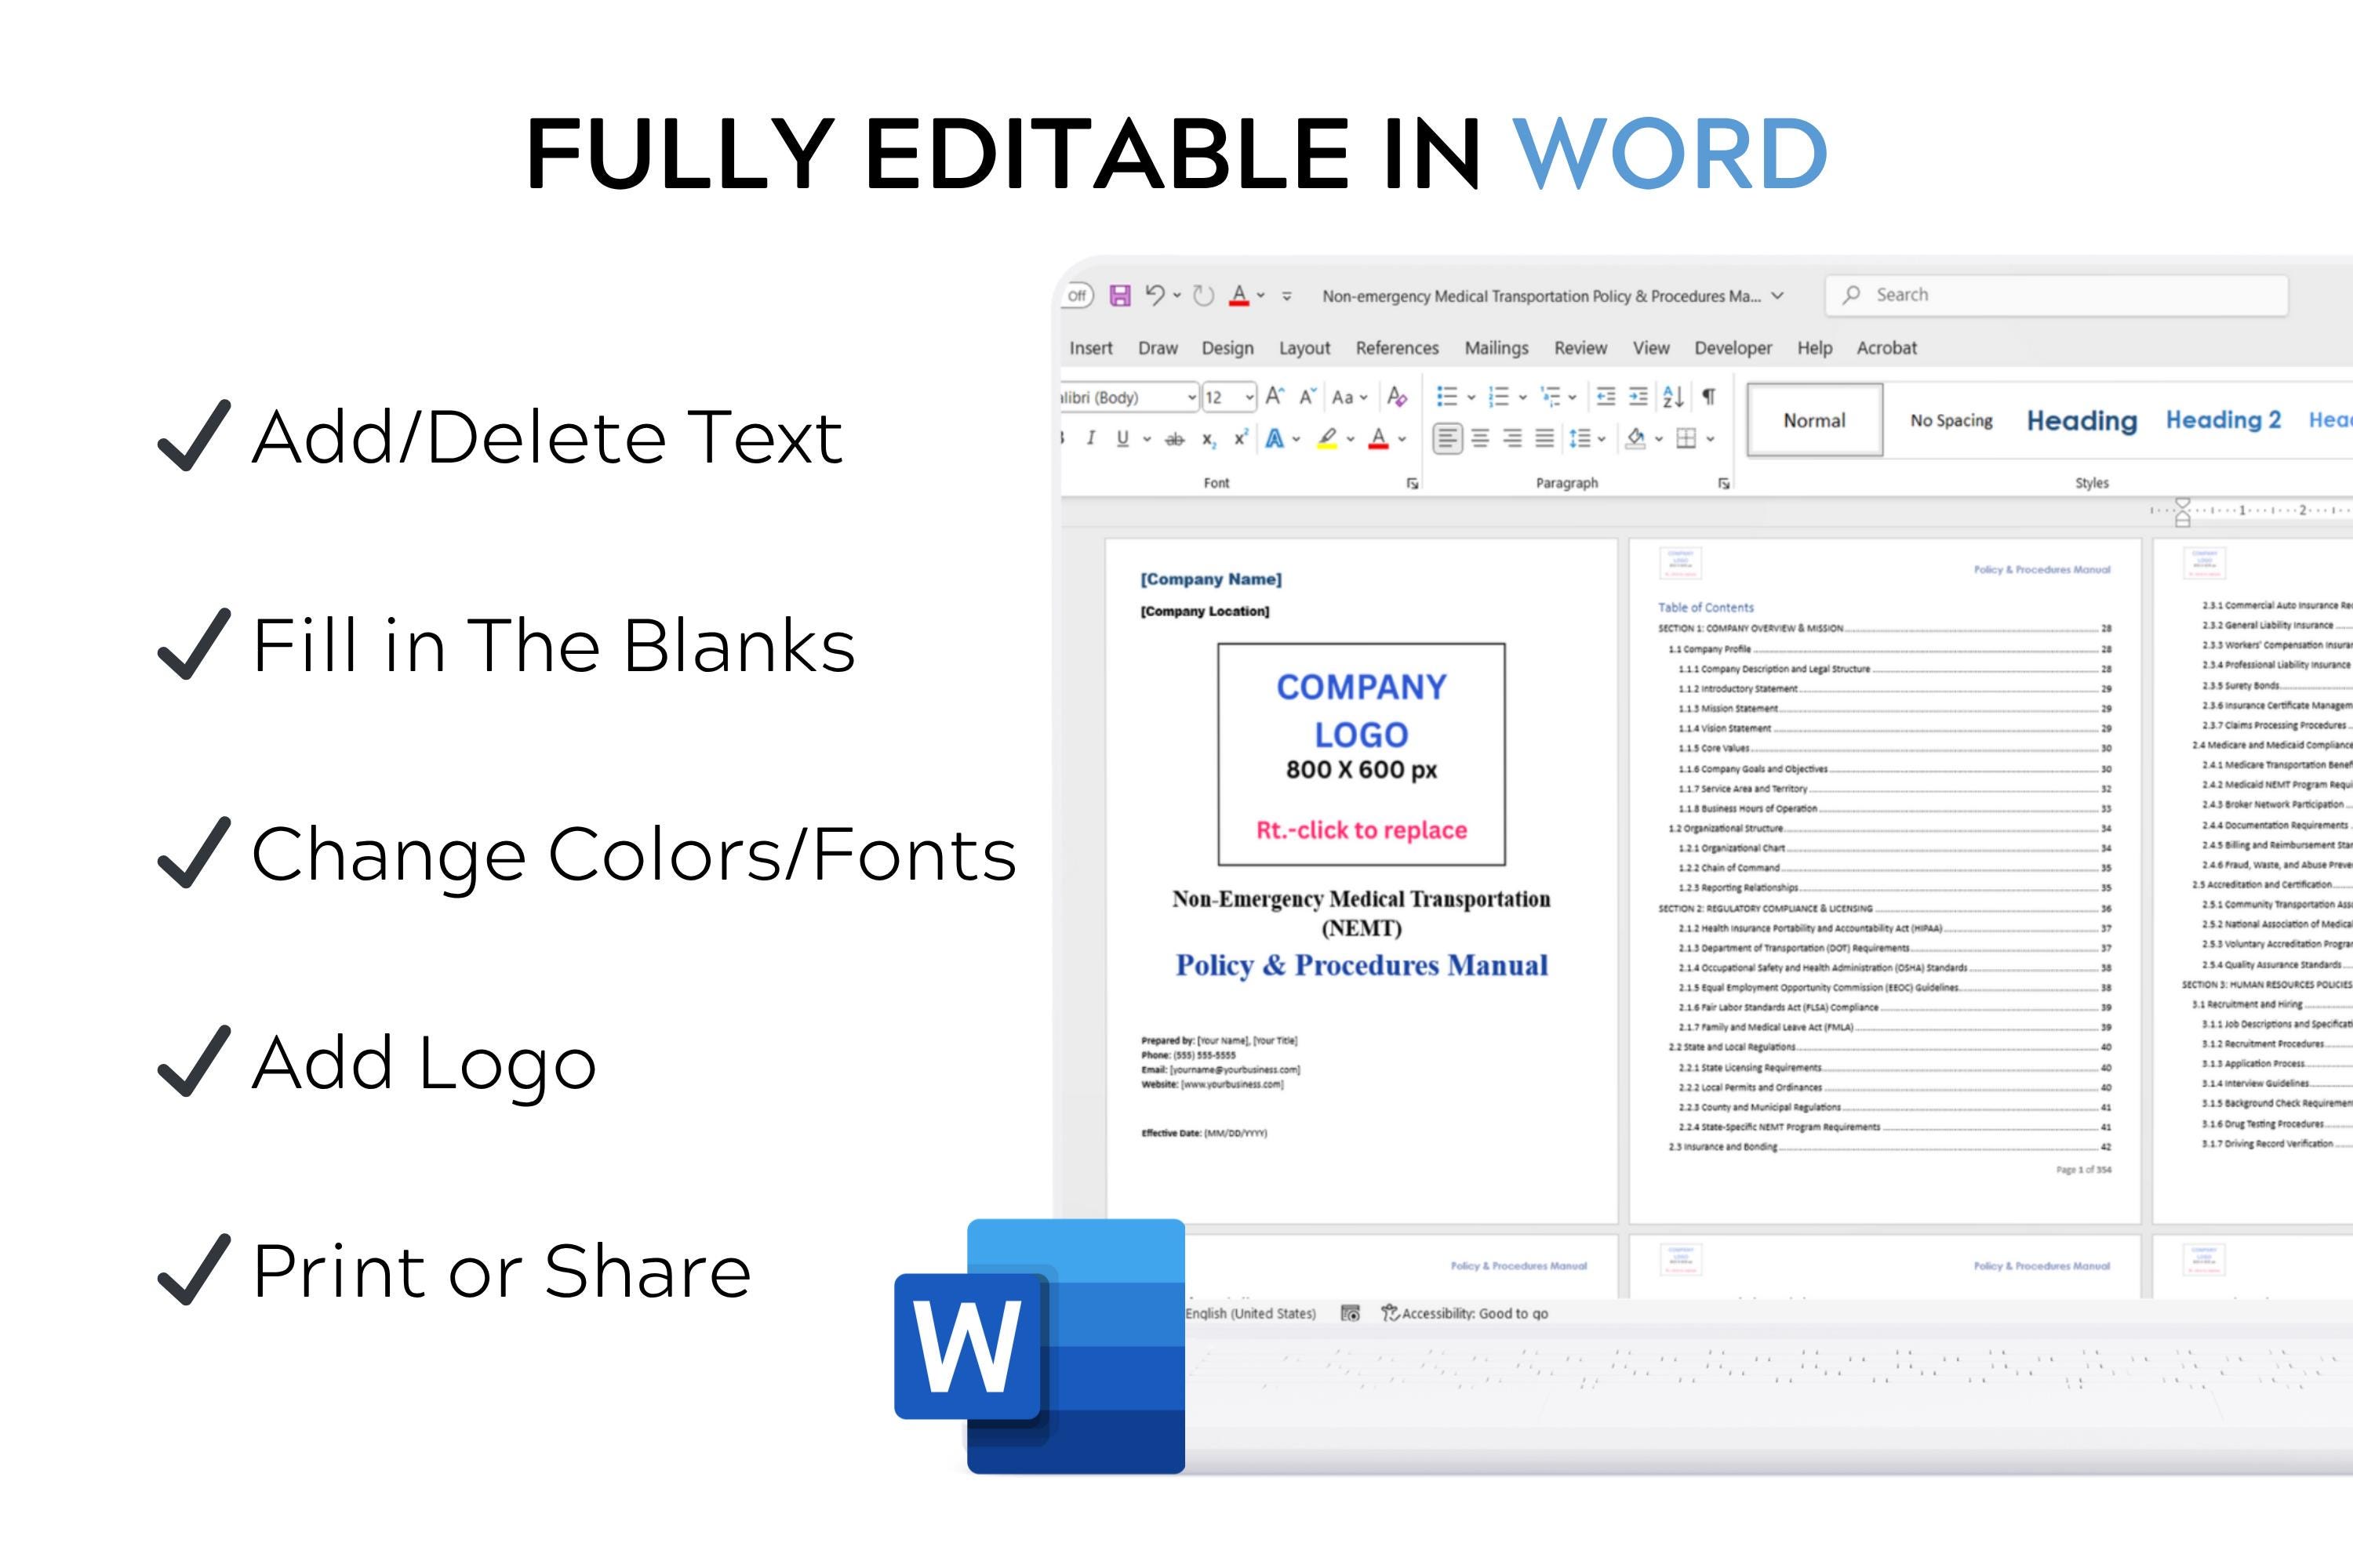Image resolution: width=2353 pixels, height=1568 pixels.
Task: Open the Change Case dropdown
Action: [x=1350, y=397]
